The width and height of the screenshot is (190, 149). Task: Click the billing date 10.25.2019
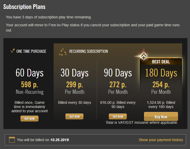[x=59, y=140]
